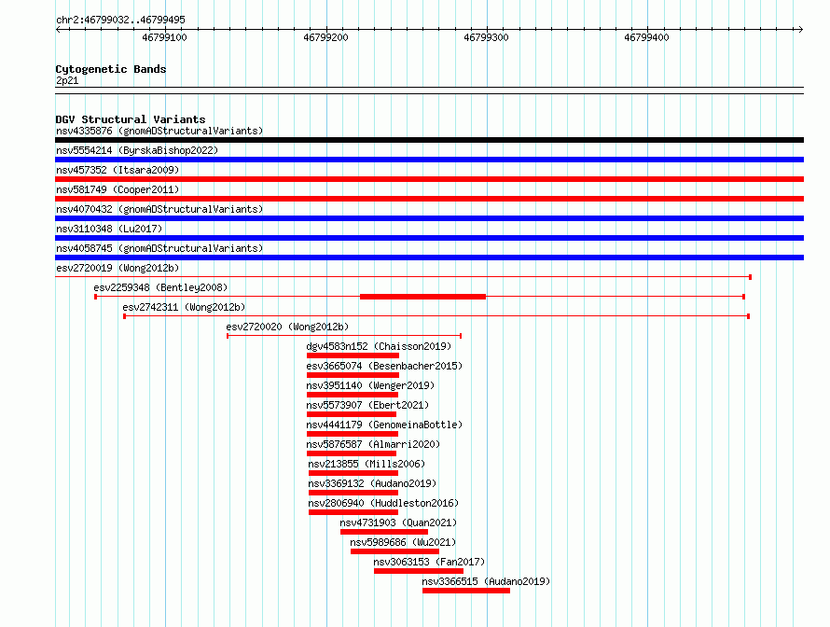830x627 pixels.
Task: Click the red bar under nsv4731903
Action: coord(384,532)
